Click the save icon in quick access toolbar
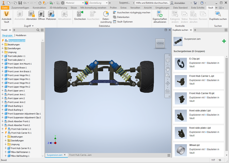 click(x=20, y=3)
